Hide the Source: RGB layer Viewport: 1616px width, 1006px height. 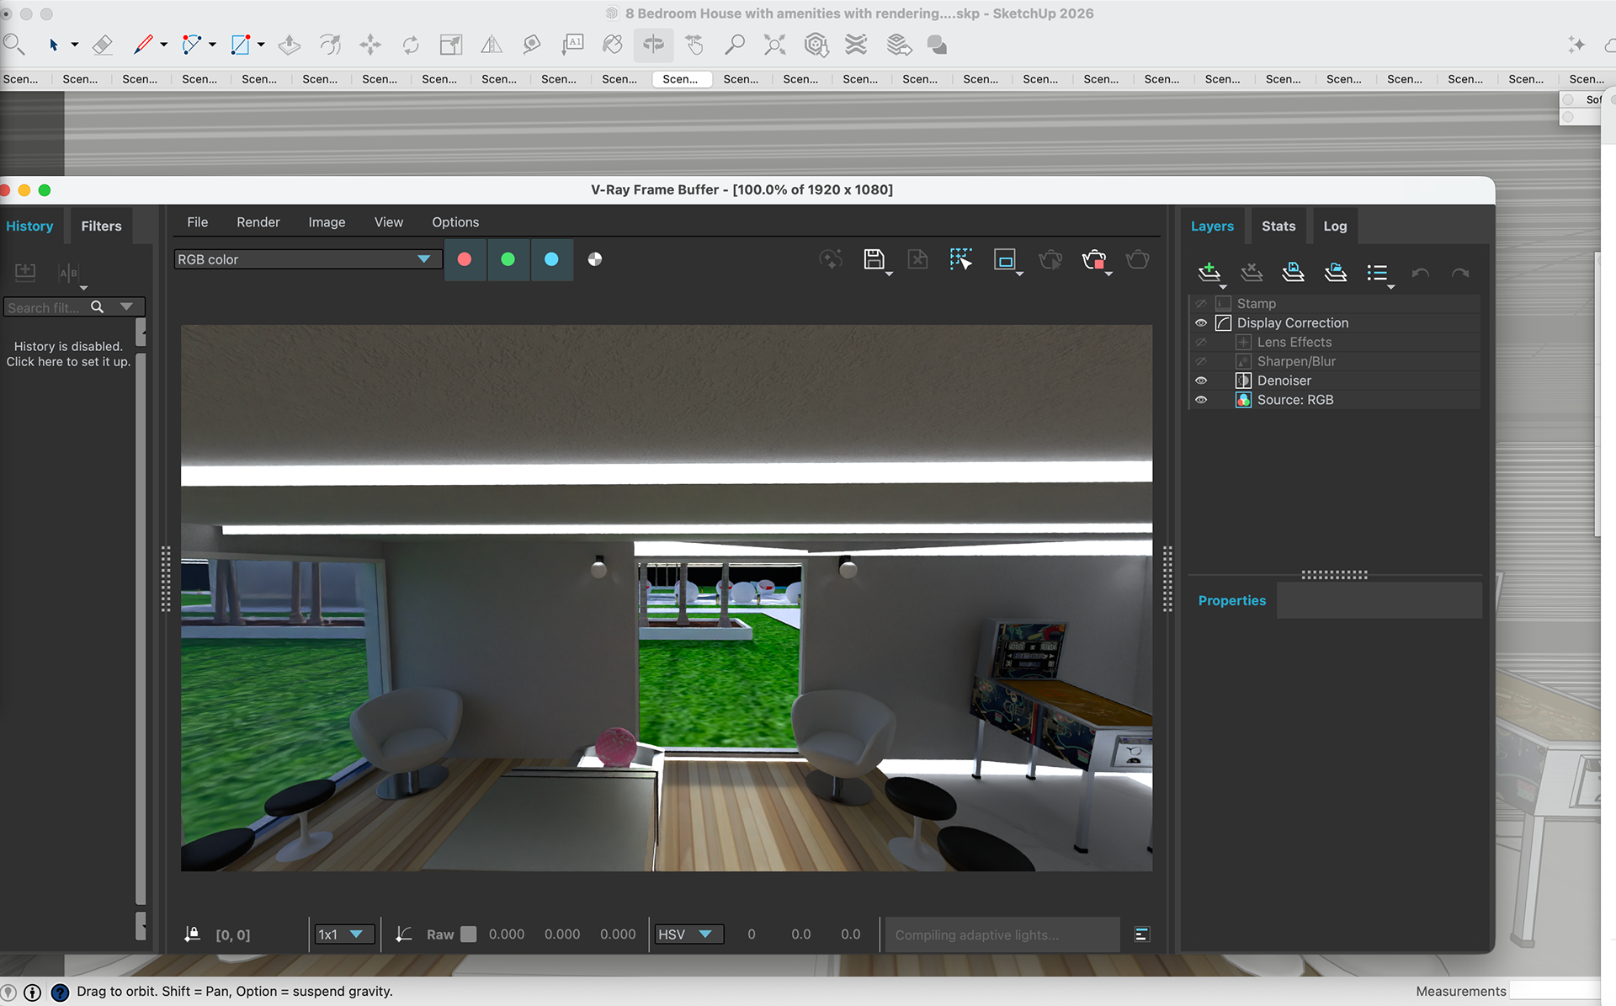(x=1201, y=400)
